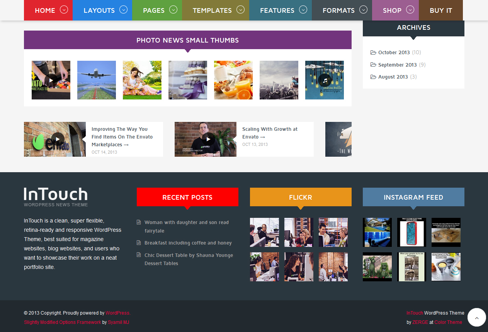
Task: Open the WordPress link in the footer
Action: click(117, 313)
